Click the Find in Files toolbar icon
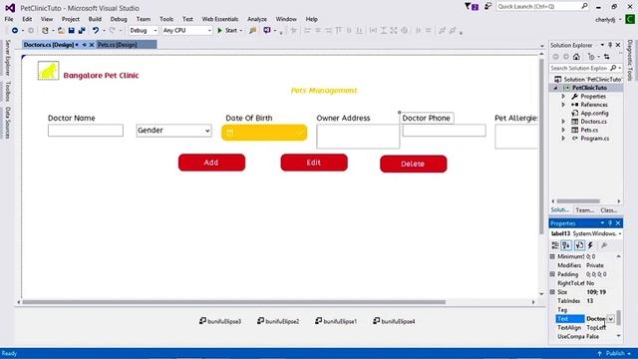Viewport: 638px width, 359px height. pyautogui.click(x=252, y=31)
